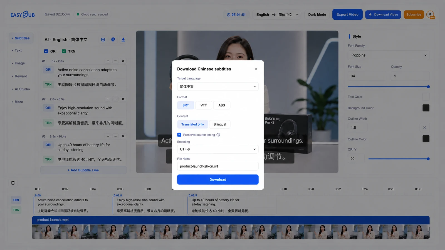Image resolution: width=445 pixels, height=250 pixels.
Task: Click the Background Color swatch
Action: tap(426, 108)
